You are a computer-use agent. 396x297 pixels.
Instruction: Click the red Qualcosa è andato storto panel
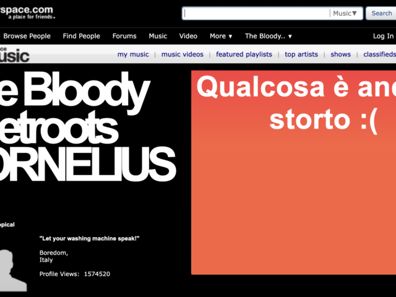(x=293, y=173)
